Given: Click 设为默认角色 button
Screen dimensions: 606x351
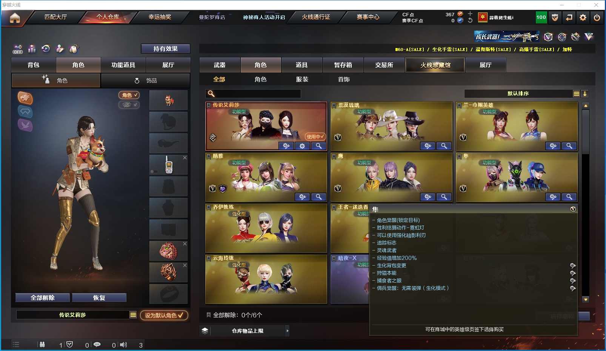Looking at the screenshot, I should point(164,315).
